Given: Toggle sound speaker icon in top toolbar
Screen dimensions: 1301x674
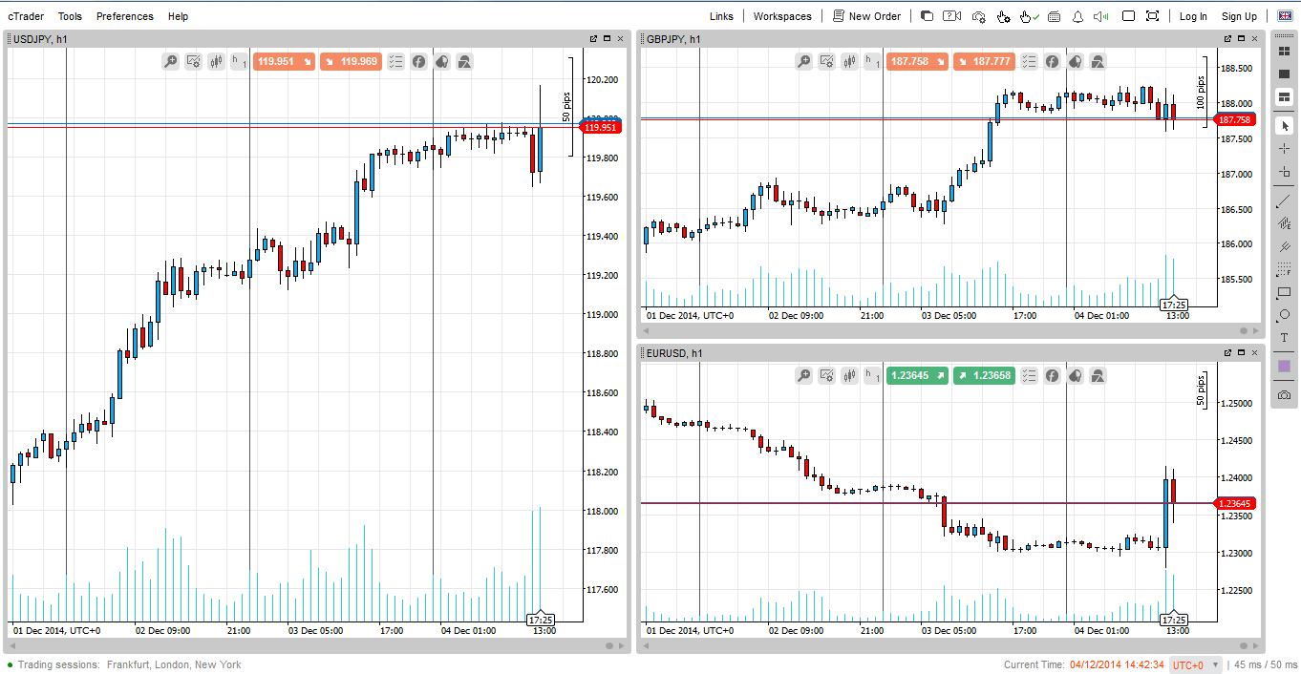Looking at the screenshot, I should pyautogui.click(x=1101, y=16).
